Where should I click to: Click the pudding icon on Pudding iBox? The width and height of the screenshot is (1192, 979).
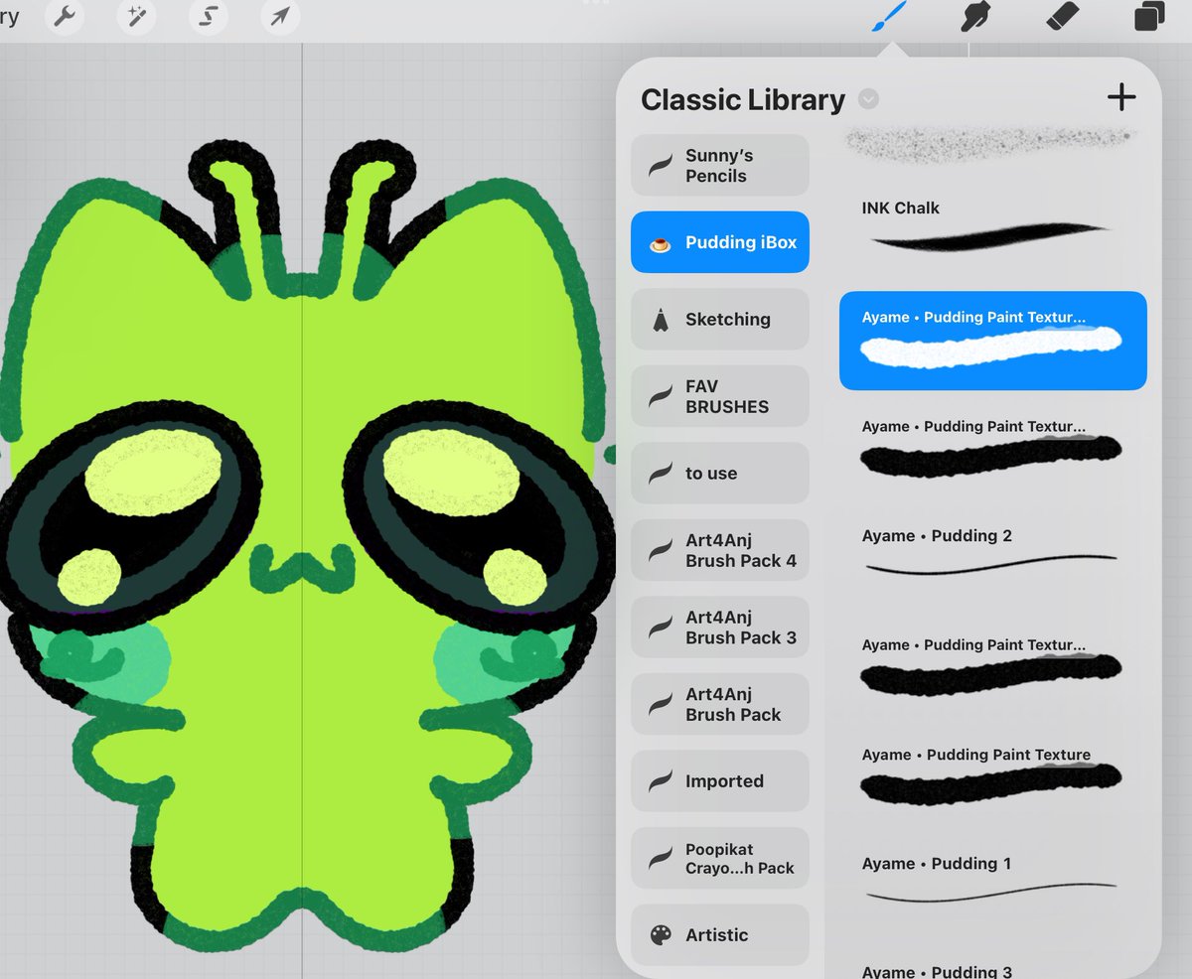coord(660,243)
